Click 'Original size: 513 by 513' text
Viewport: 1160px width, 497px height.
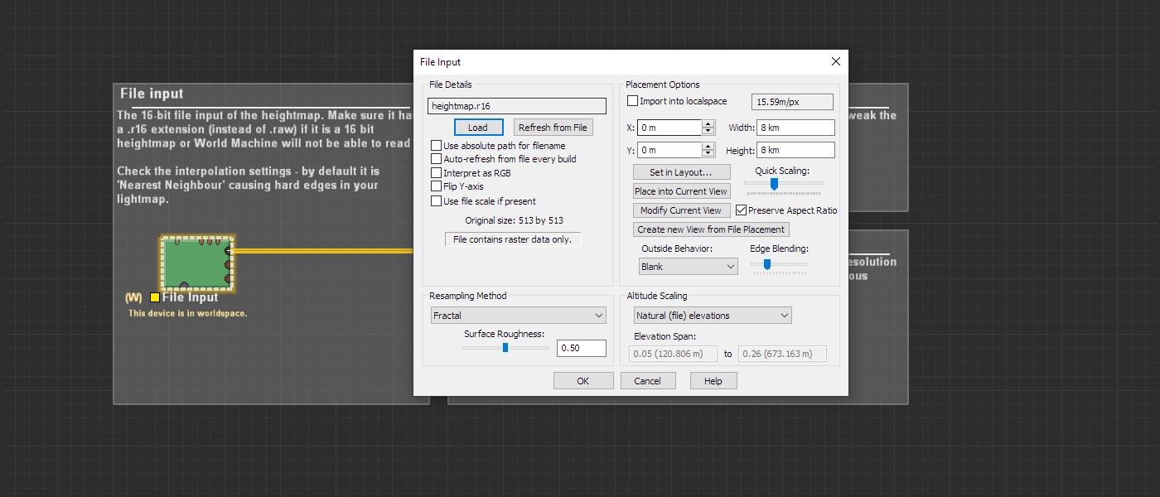coord(514,220)
